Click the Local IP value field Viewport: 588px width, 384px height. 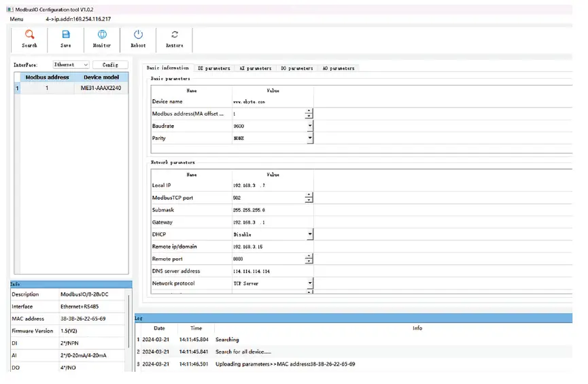(x=273, y=186)
